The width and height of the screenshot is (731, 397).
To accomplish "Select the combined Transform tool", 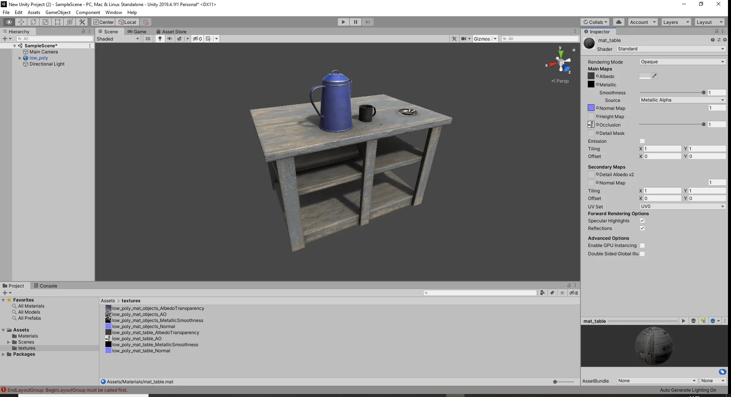I will [70, 22].
